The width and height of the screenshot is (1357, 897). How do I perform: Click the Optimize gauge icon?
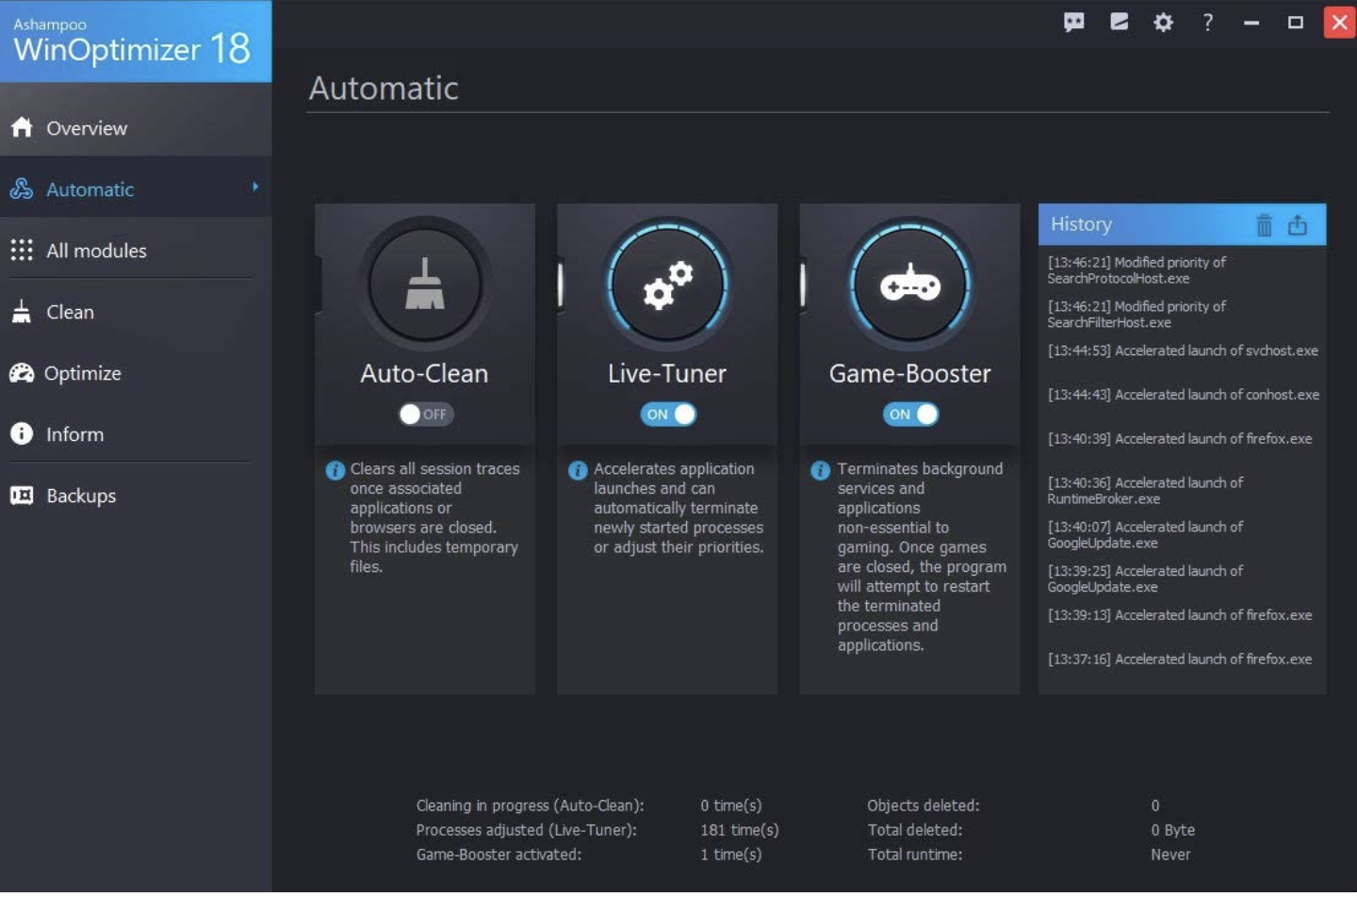(22, 373)
